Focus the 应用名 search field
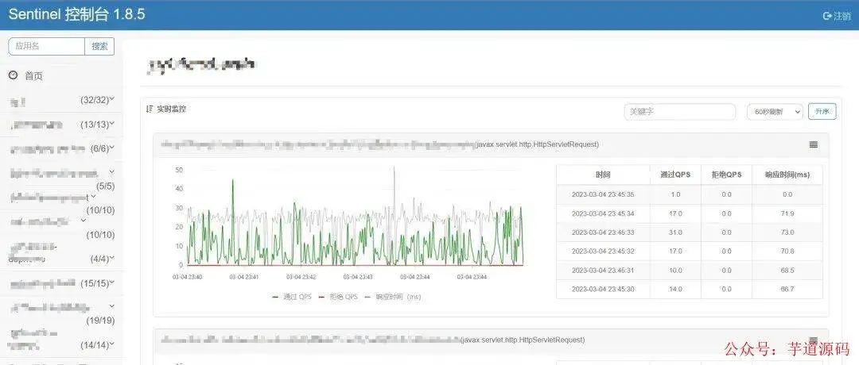This screenshot has height=365, width=859. pyautogui.click(x=47, y=47)
